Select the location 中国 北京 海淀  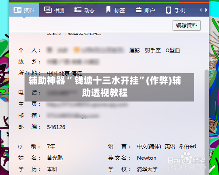pyautogui.click(x=64, y=73)
